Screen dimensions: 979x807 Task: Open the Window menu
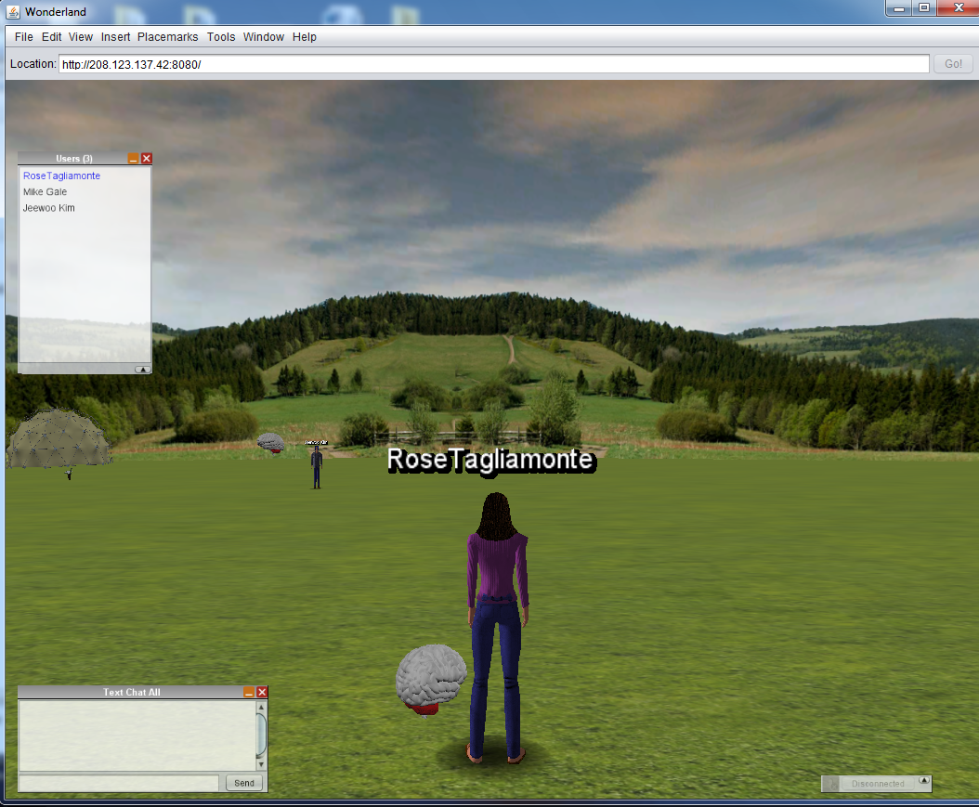tap(264, 37)
